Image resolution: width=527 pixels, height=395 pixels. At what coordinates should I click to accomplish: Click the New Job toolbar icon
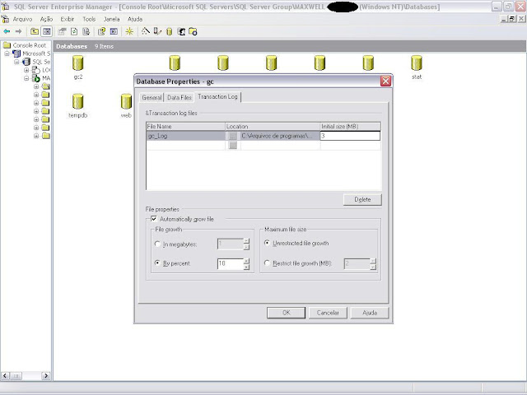pyautogui.click(x=193, y=31)
